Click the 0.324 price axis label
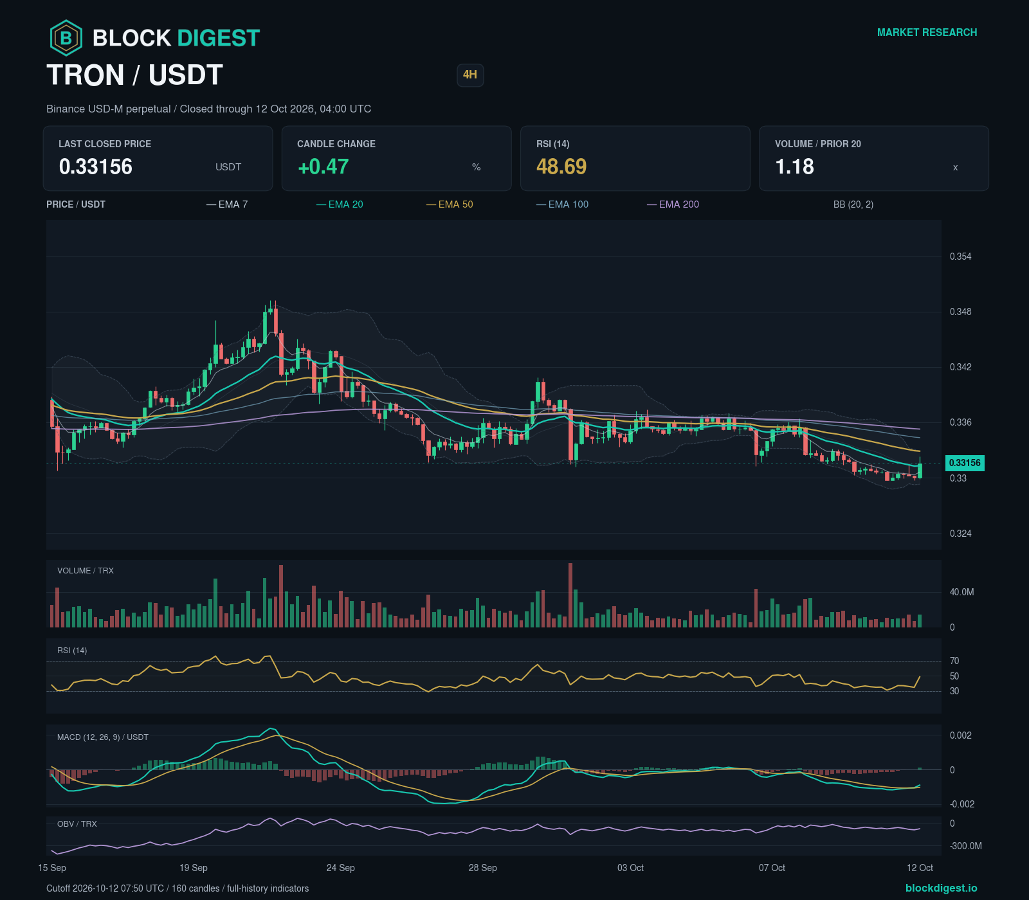Image resolution: width=1029 pixels, height=900 pixels. [961, 534]
